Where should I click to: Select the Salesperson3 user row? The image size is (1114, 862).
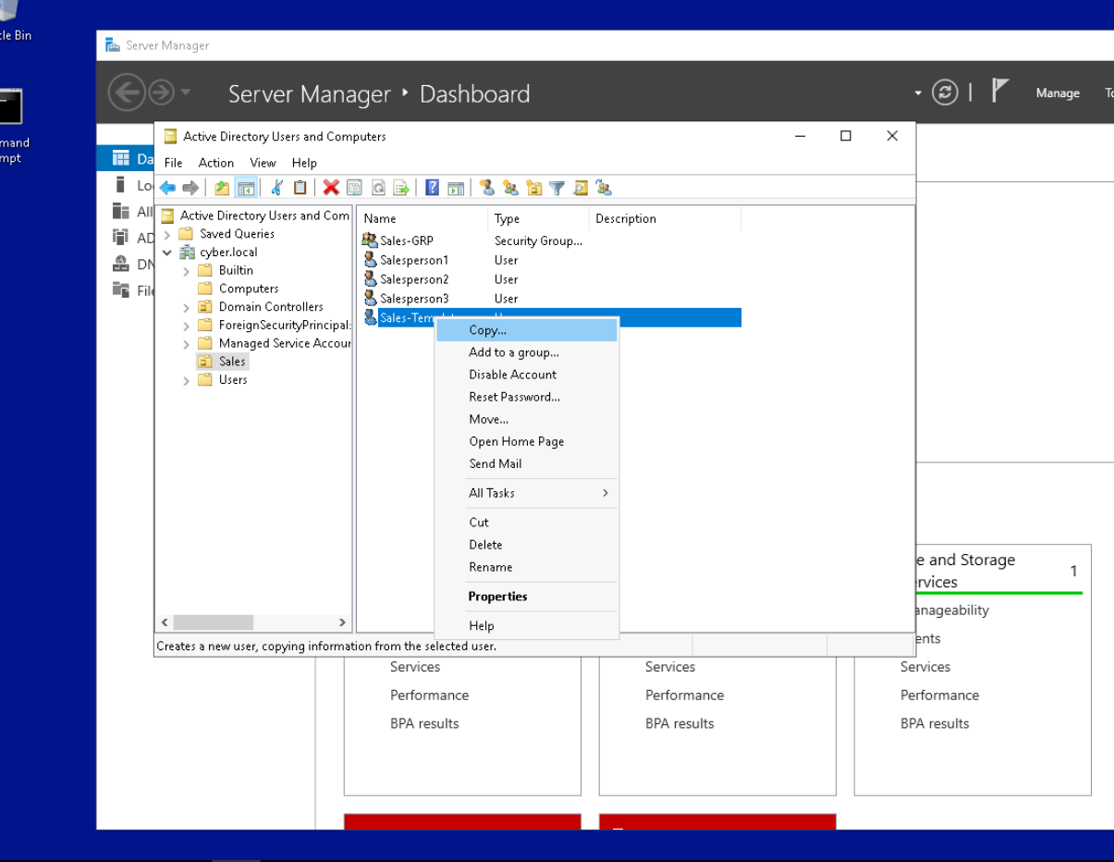click(549, 299)
